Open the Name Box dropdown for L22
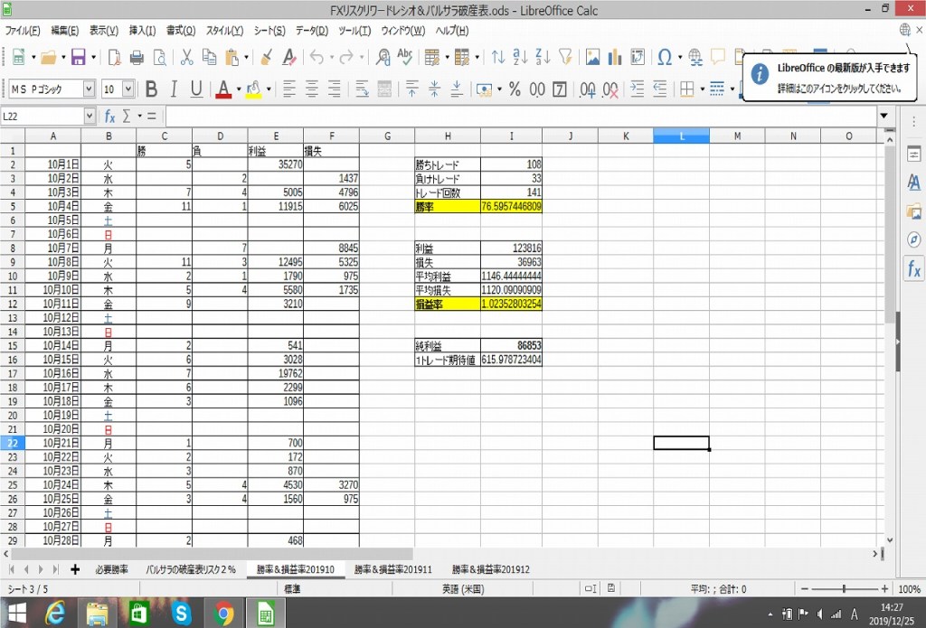Screen dimensions: 926x628 click(89, 117)
